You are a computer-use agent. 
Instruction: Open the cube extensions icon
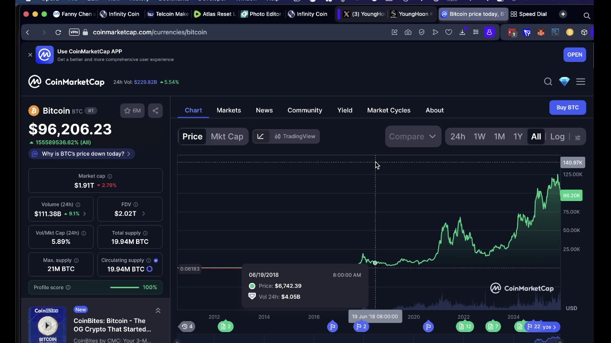coord(584,32)
